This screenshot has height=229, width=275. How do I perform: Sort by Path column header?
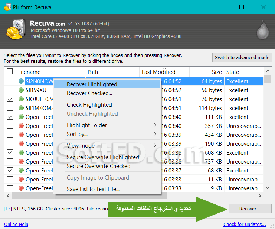coord(112,72)
